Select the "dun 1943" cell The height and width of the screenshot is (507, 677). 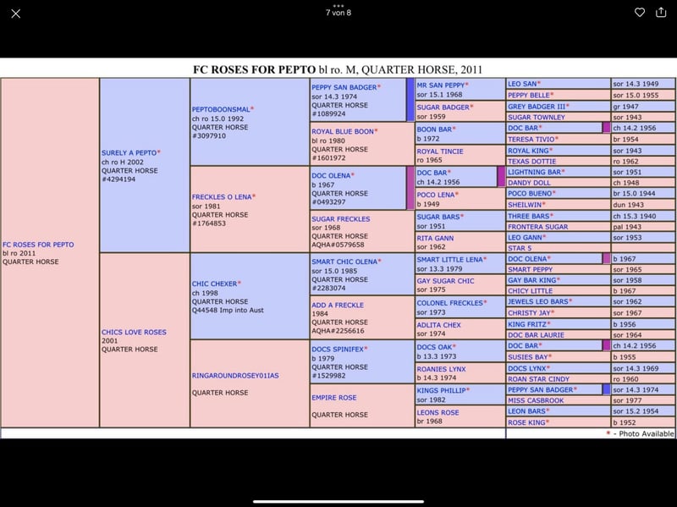pos(643,205)
